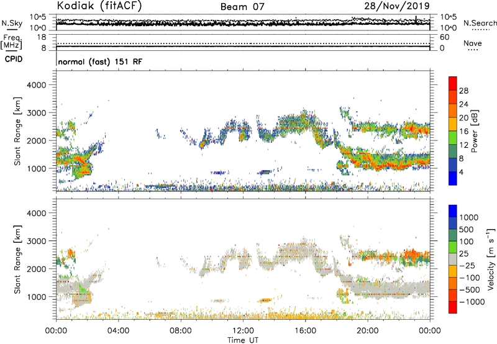Click the gray segment of velocity color bar
Viewport: 497px width, 344px height.
click(453, 260)
